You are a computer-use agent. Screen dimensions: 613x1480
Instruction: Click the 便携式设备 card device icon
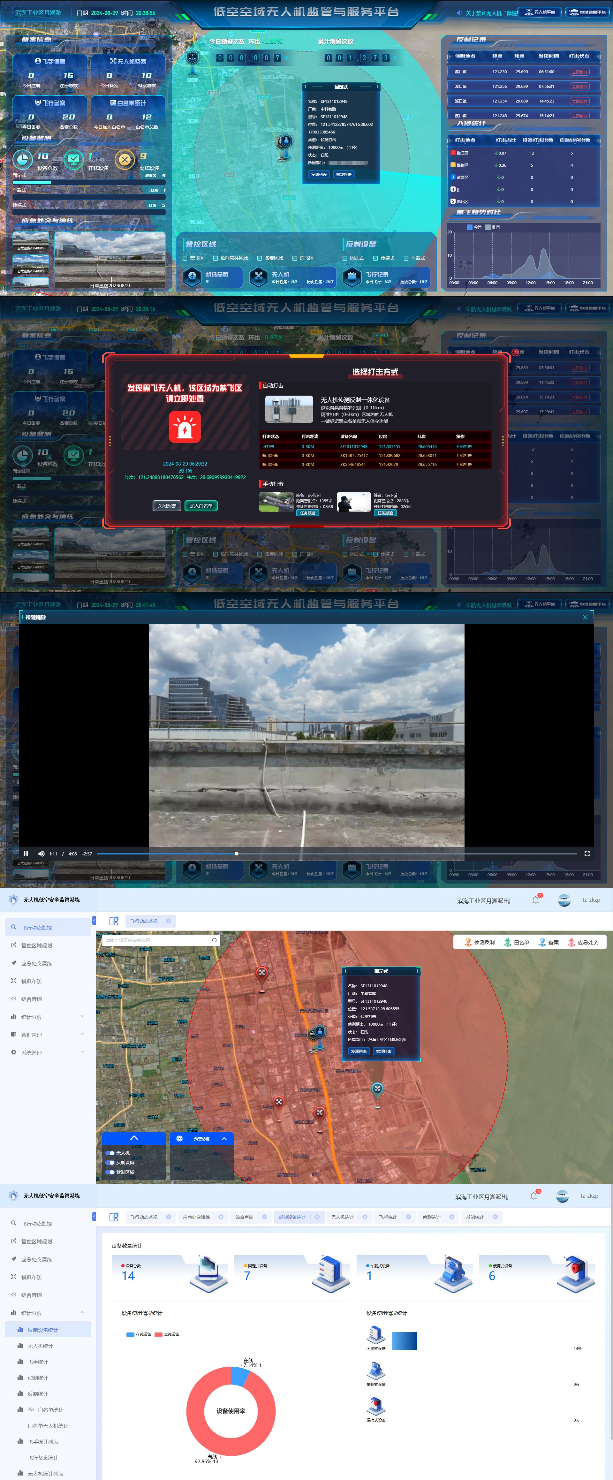click(576, 1274)
